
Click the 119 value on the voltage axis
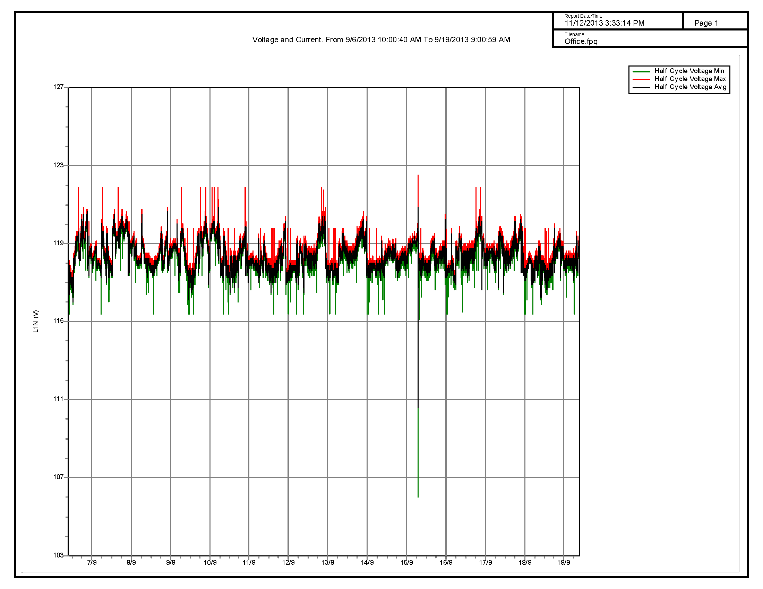click(58, 243)
